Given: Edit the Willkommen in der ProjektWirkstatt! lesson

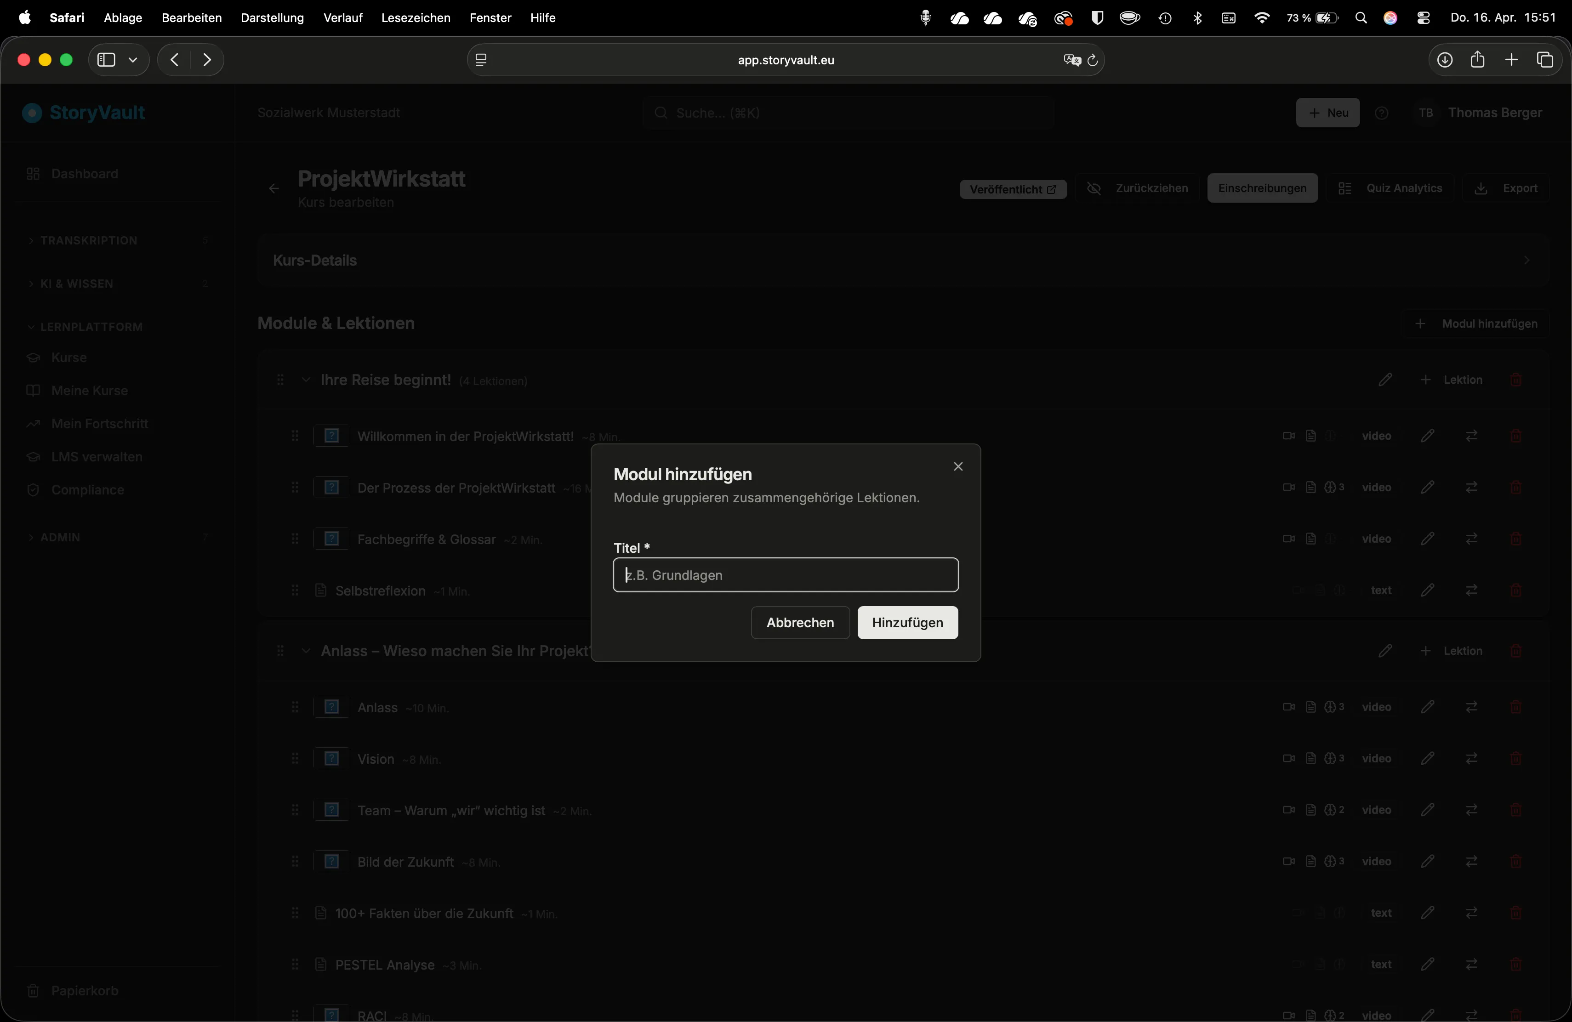Looking at the screenshot, I should (x=1427, y=436).
